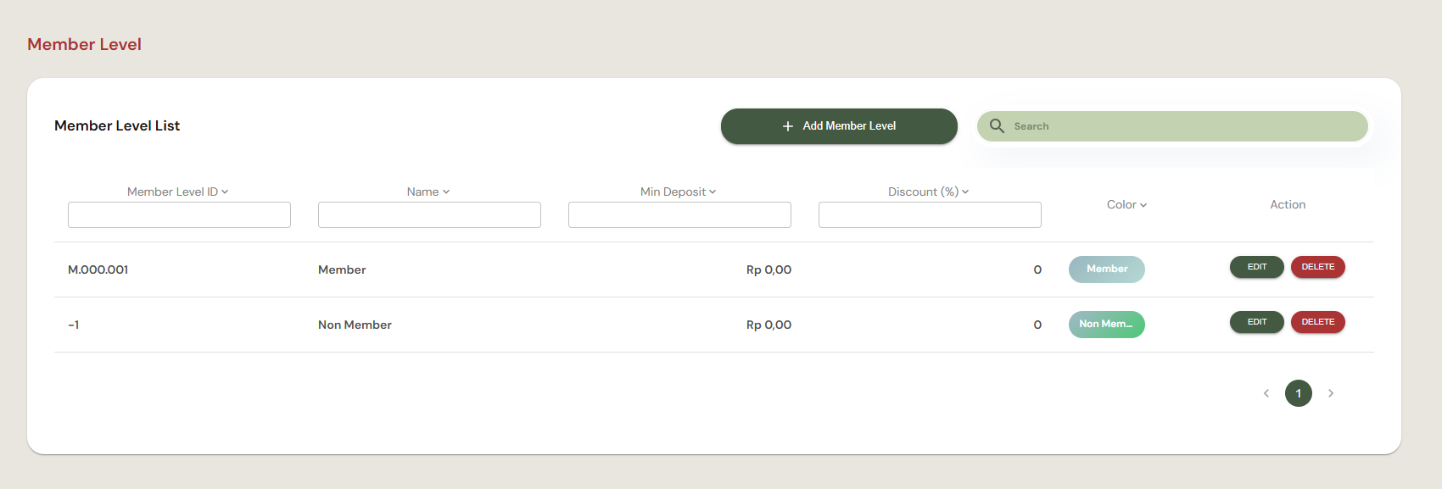Focus the Name filter field
Image resolution: width=1442 pixels, height=489 pixels.
[429, 214]
